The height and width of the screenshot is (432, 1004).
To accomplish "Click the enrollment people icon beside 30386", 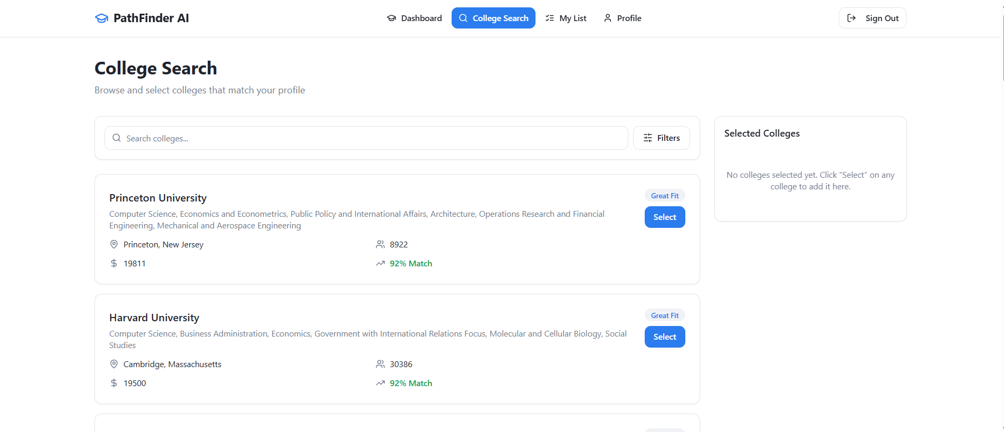I will pos(380,364).
